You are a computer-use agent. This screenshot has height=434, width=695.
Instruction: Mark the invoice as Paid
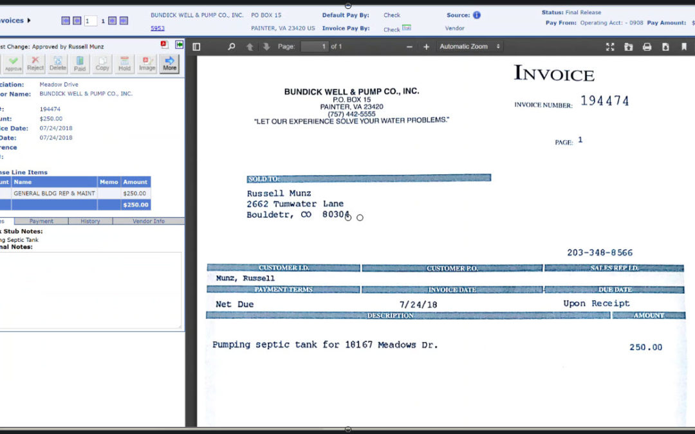(x=80, y=64)
